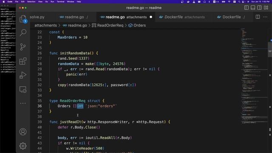The width and height of the screenshot is (272, 153).
Task: Click the selected 'int' type on line 36
Action: click(80, 106)
